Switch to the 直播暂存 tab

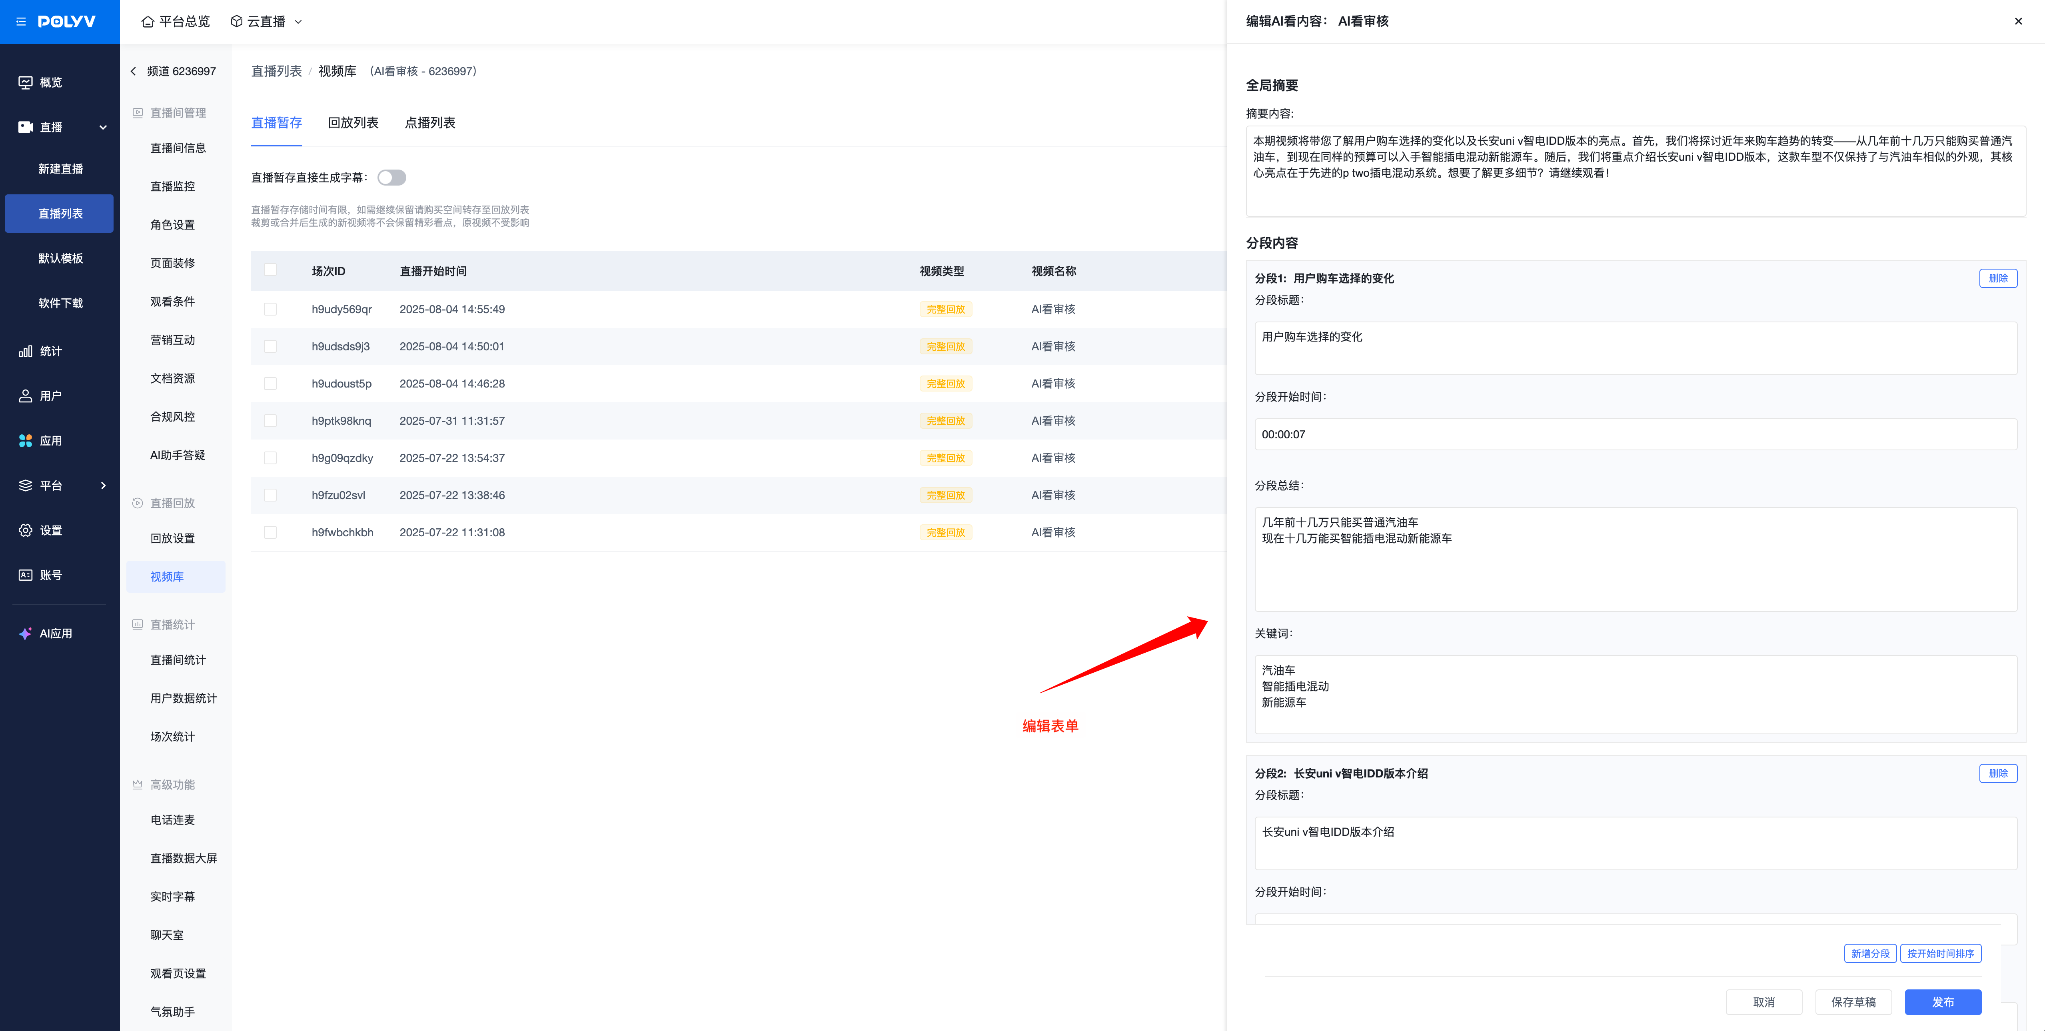(276, 123)
